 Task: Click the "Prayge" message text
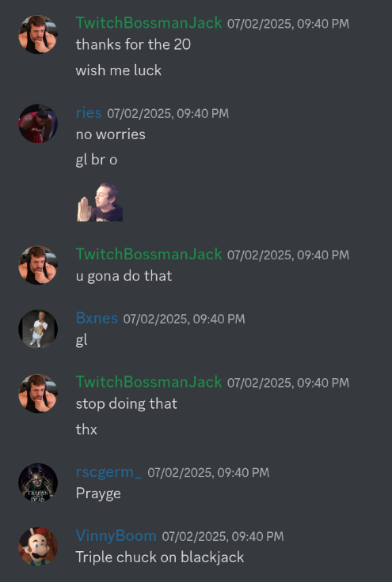click(98, 494)
